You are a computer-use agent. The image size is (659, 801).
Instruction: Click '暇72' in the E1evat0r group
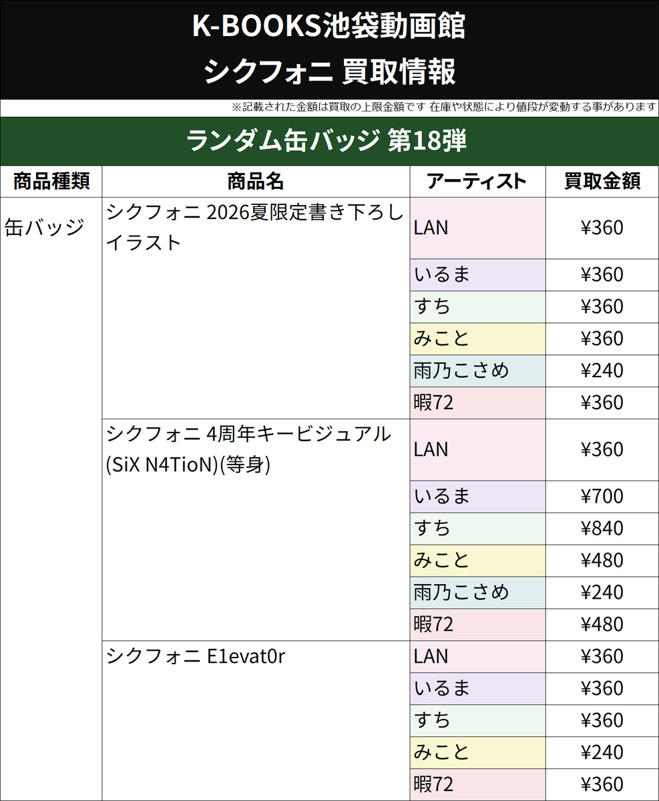tap(477, 784)
